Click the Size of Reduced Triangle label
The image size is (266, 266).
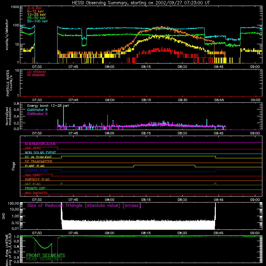tap(84, 205)
